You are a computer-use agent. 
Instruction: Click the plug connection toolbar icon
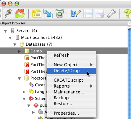pos(8,14)
